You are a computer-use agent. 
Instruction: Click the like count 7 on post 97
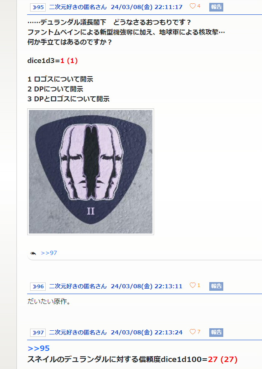(x=199, y=332)
